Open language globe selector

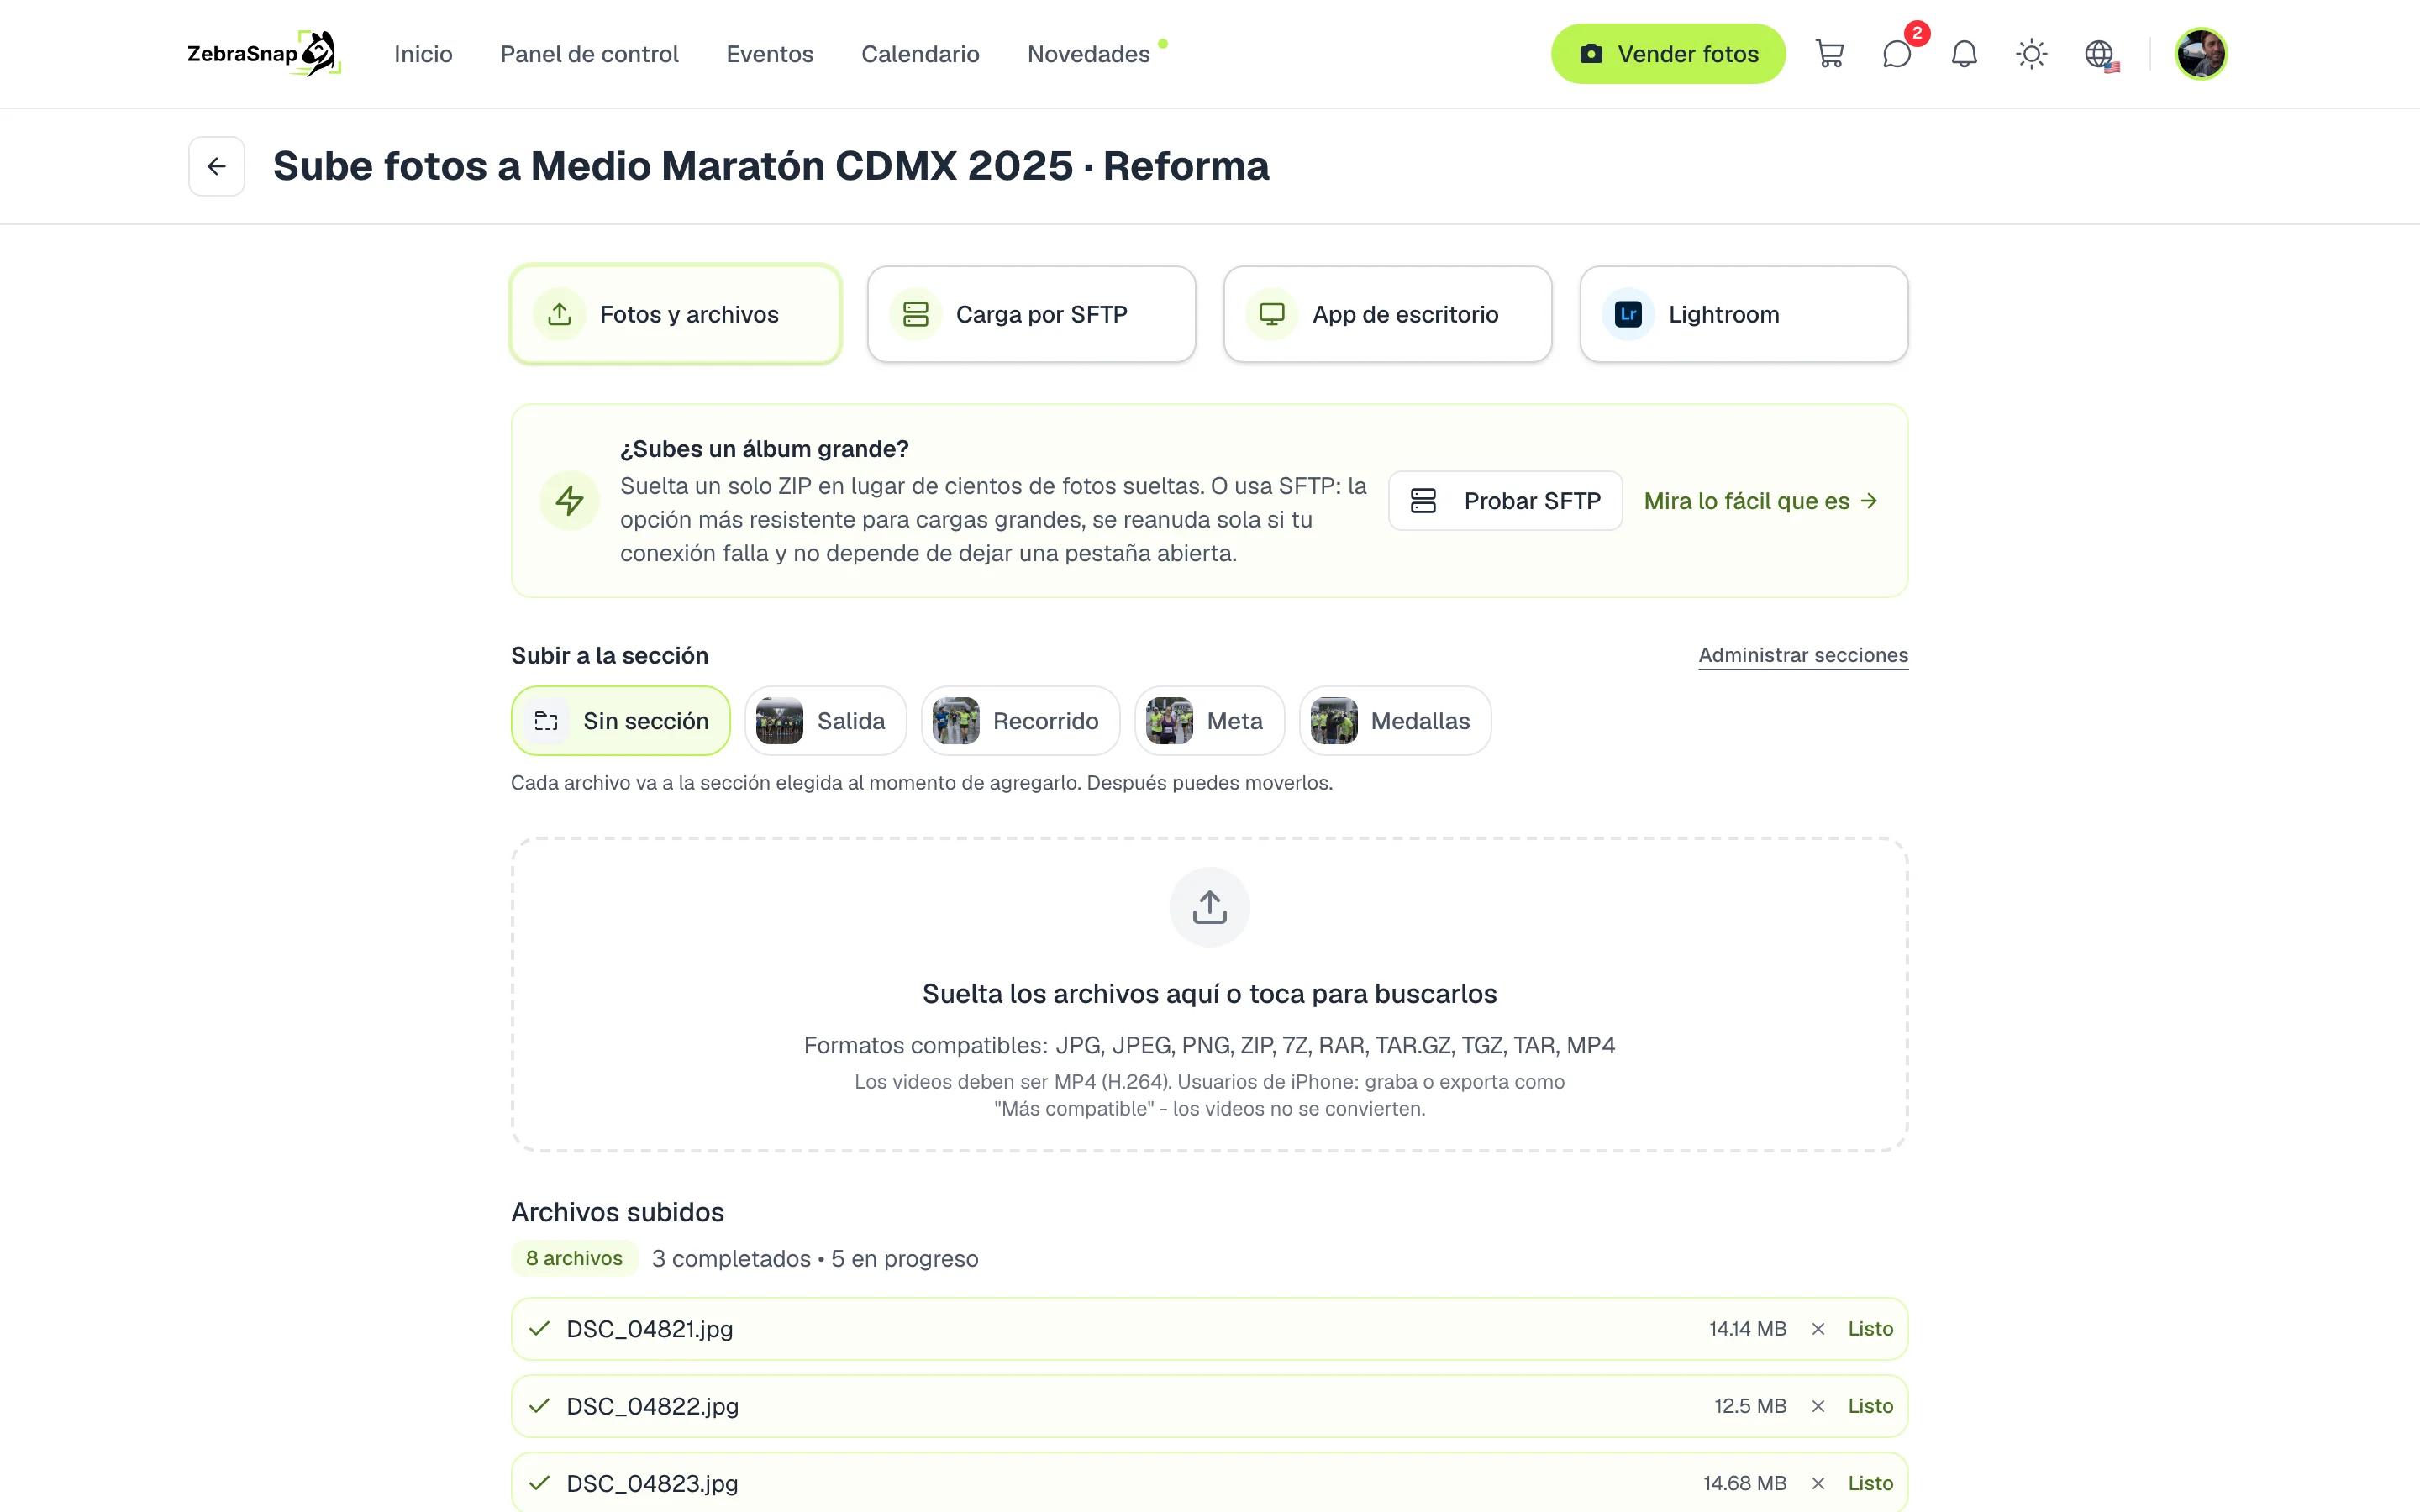(x=2100, y=54)
